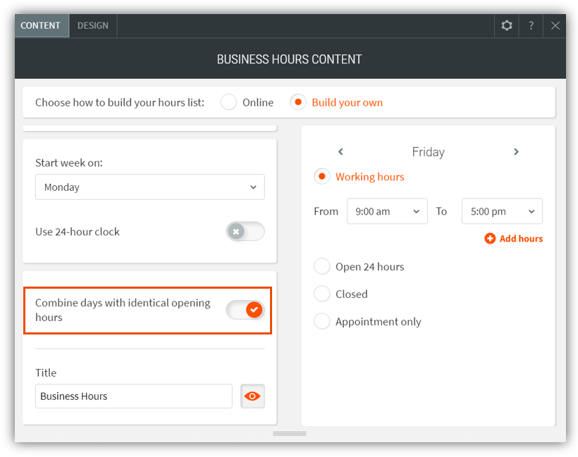578x457 pixels.
Task: Click the Add hours plus icon
Action: [490, 239]
